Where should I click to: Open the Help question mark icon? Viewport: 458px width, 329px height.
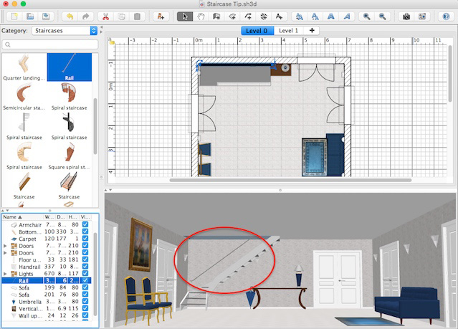coord(445,16)
